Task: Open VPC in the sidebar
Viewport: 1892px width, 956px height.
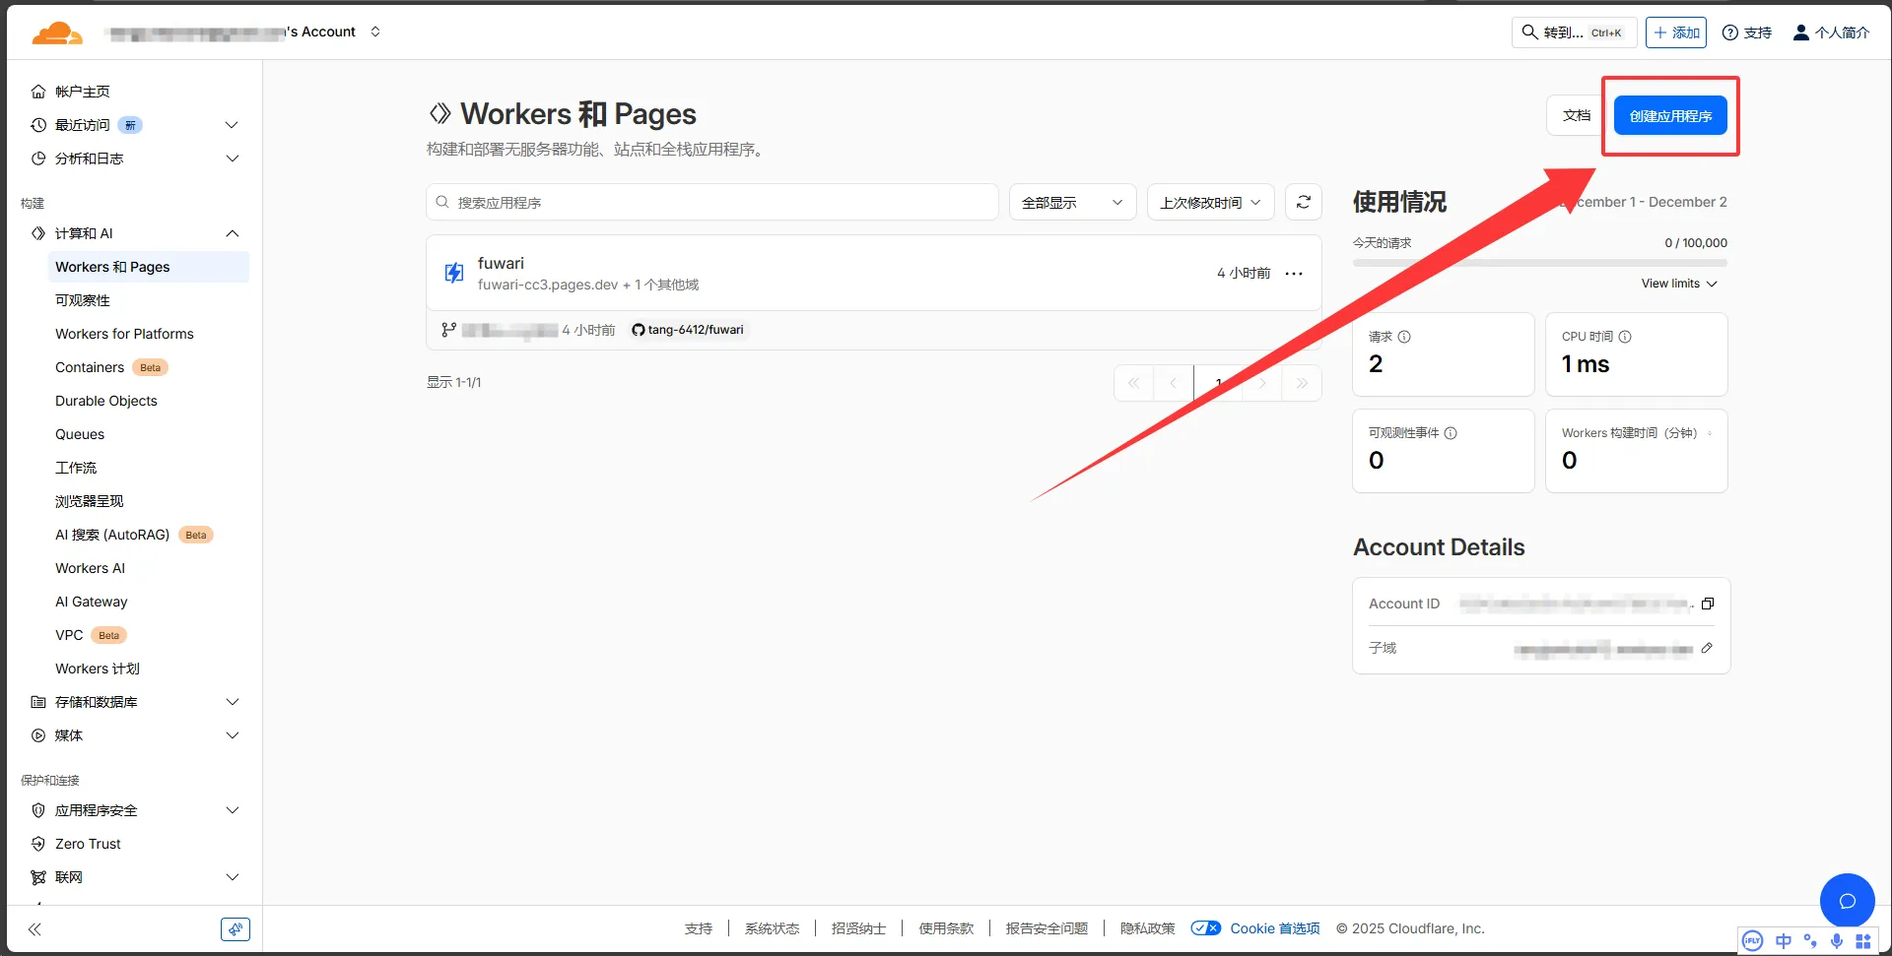Action: tap(69, 635)
